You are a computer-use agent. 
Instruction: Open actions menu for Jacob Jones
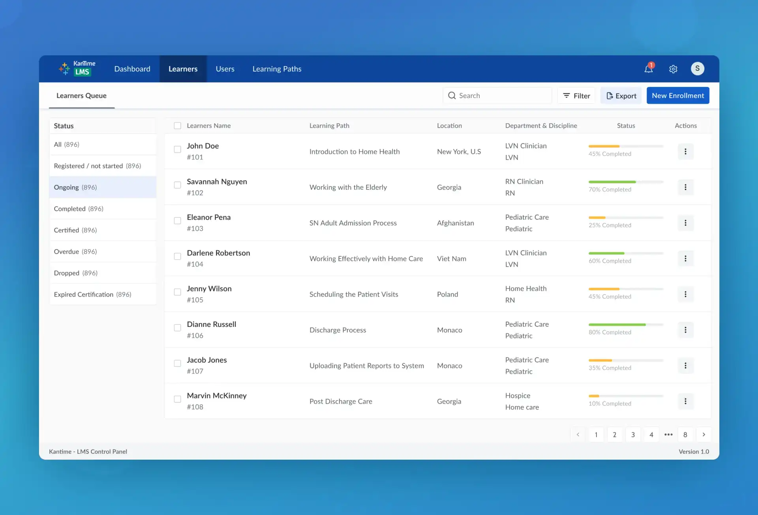click(x=685, y=365)
